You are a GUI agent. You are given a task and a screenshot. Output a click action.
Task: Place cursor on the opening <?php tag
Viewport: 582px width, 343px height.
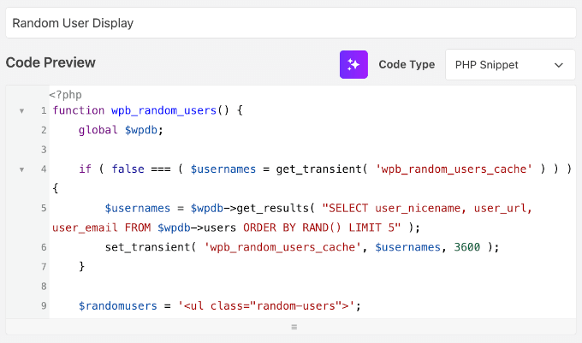[x=65, y=94]
